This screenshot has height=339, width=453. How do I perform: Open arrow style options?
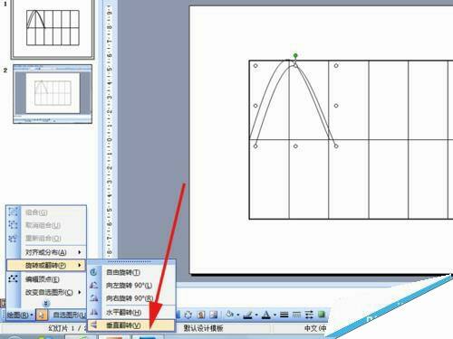tap(309, 315)
